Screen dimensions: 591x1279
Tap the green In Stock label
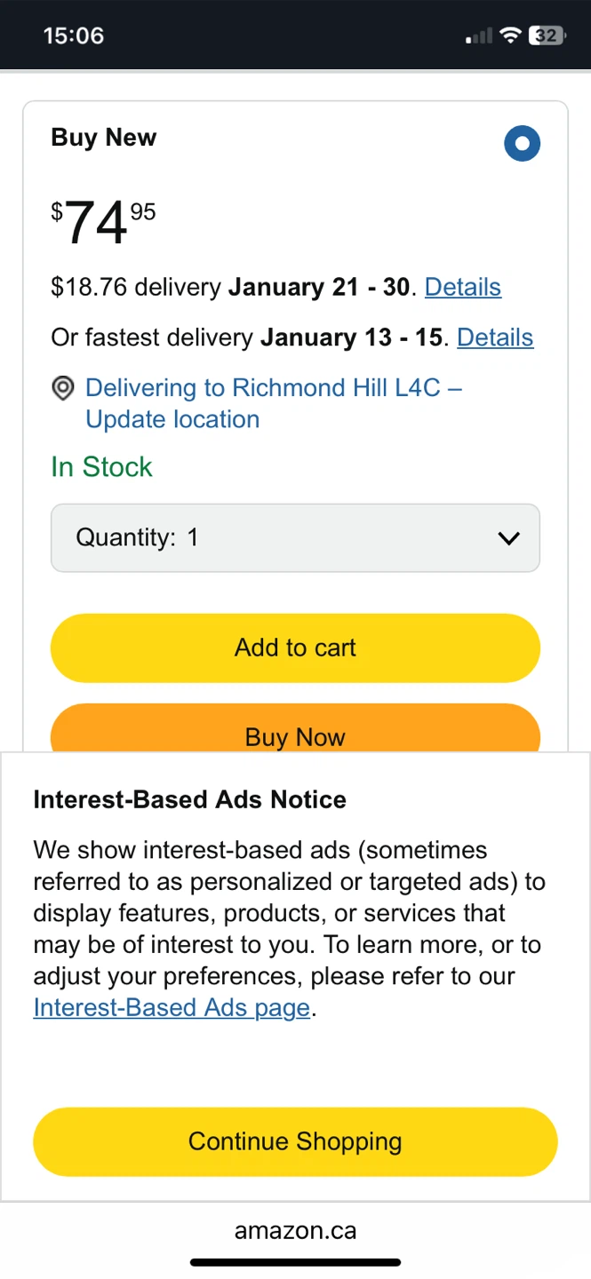point(101,467)
